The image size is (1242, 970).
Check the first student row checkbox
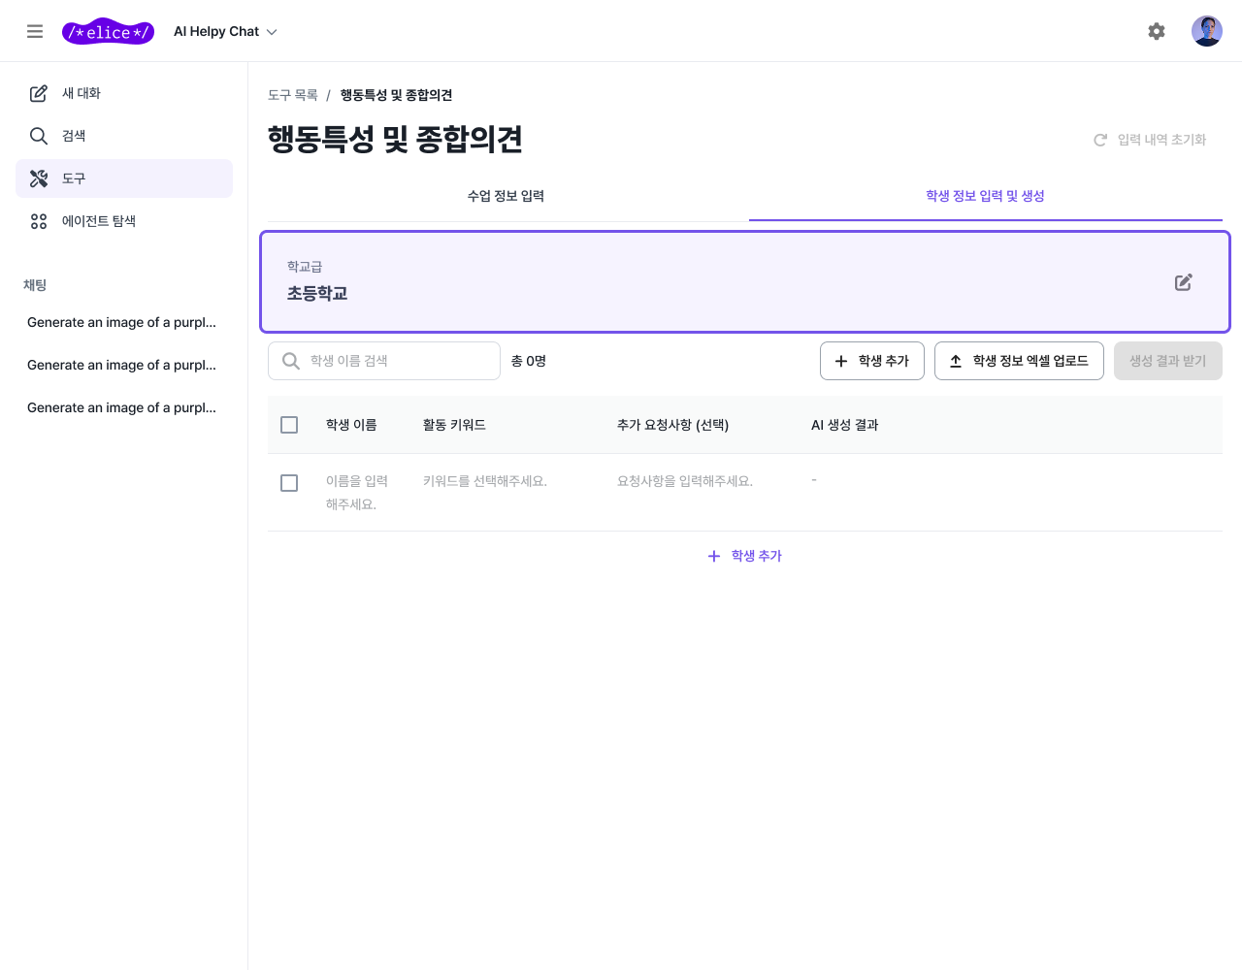click(x=289, y=483)
